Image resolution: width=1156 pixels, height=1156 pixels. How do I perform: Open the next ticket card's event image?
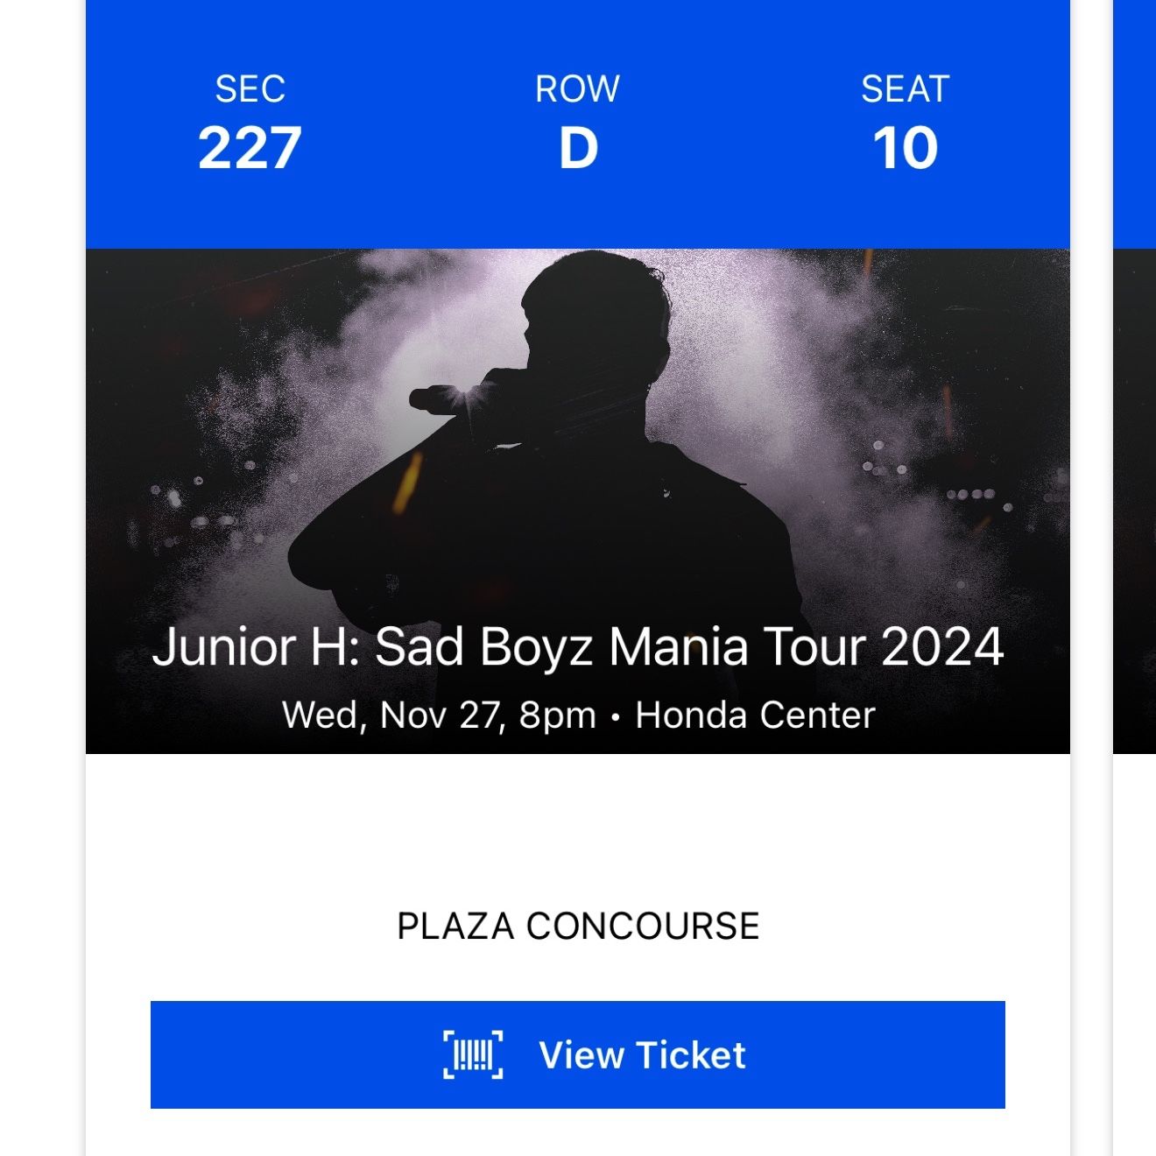[x=1135, y=501]
